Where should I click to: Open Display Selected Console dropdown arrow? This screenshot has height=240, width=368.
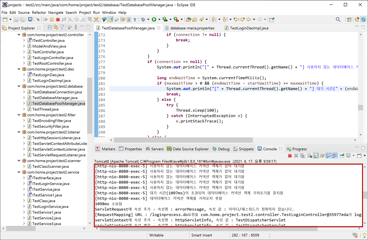pos(353,155)
